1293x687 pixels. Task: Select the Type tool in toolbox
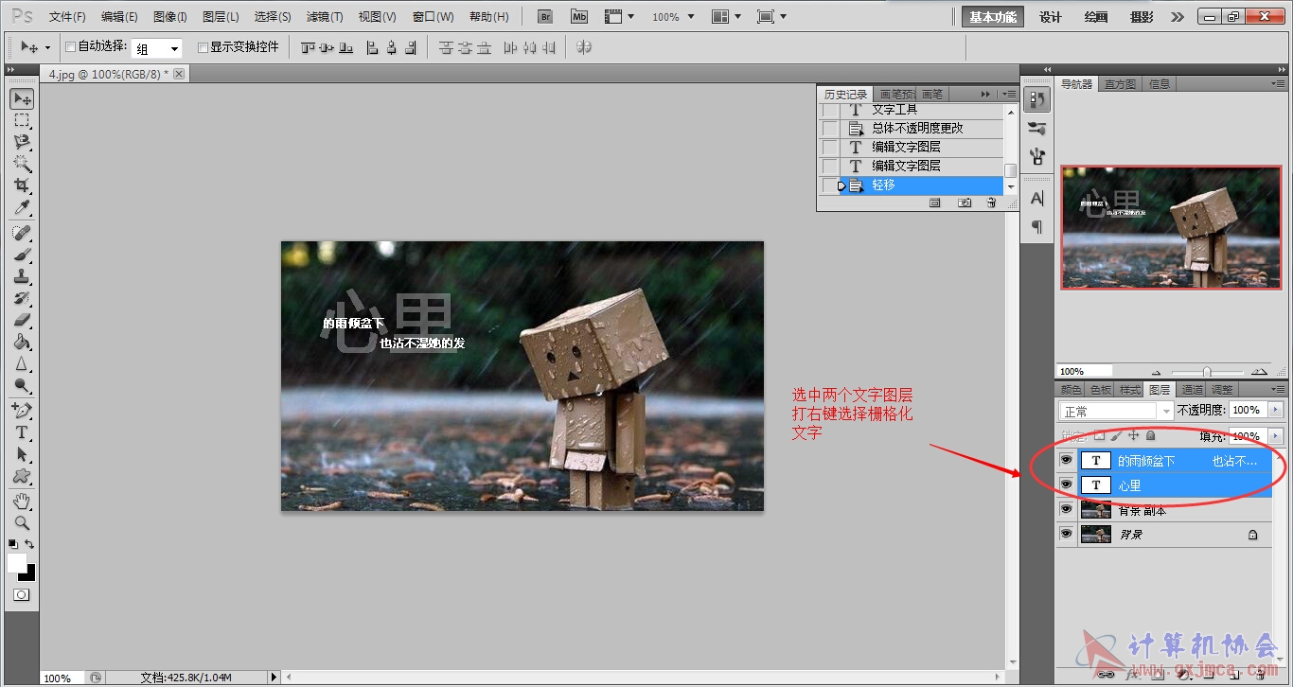click(x=22, y=432)
